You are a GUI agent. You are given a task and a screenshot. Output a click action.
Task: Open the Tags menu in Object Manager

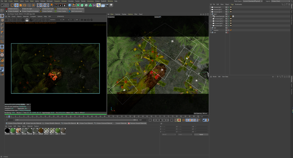pos(232,4)
